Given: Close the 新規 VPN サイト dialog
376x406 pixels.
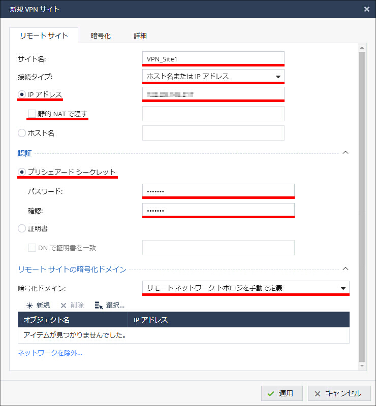Looking at the screenshot, I should pyautogui.click(x=367, y=9).
